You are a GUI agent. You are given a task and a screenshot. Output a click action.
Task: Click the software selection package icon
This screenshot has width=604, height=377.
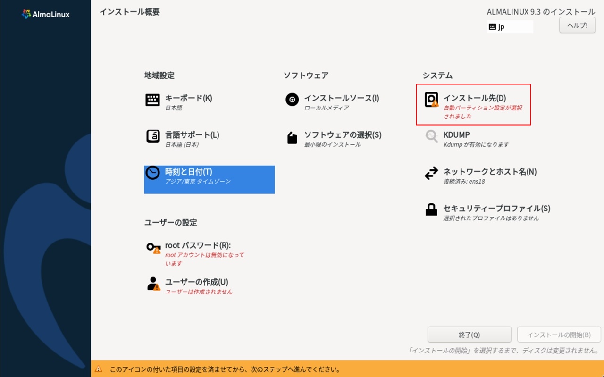point(292,137)
